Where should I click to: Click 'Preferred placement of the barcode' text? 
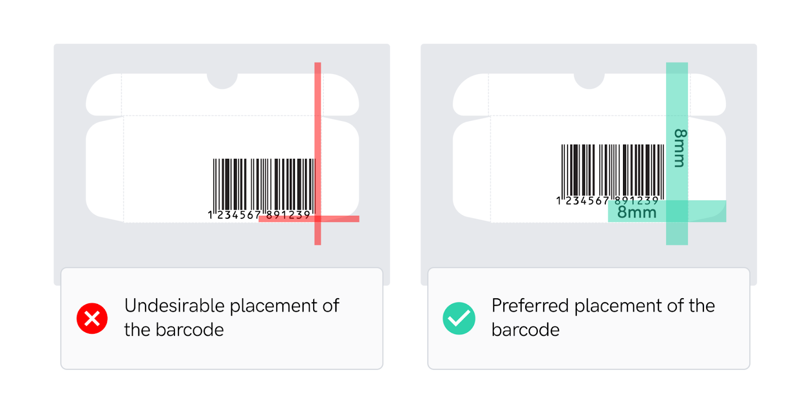pos(603,318)
